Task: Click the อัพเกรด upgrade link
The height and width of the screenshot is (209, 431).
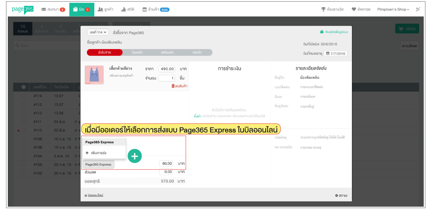Action: click(x=361, y=9)
